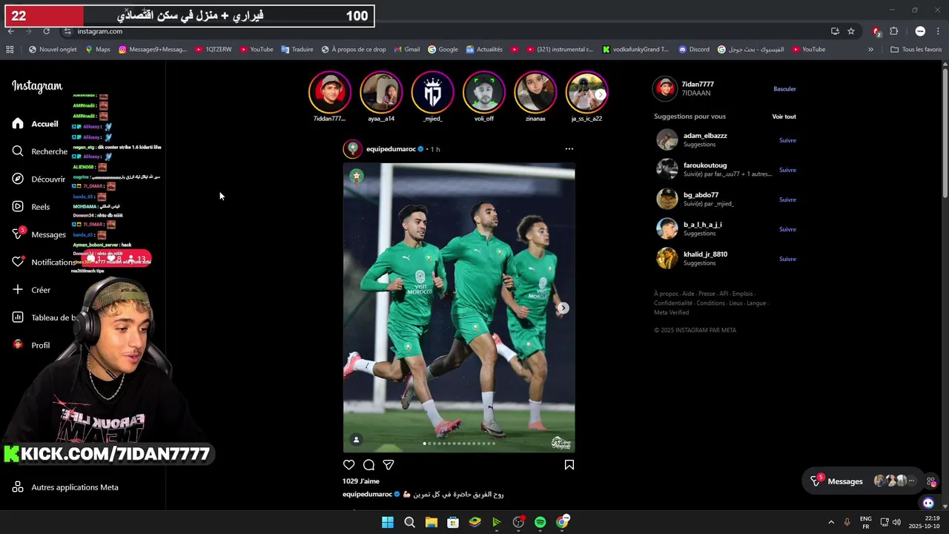This screenshot has height=534, width=949.
Task: Open Windows Start menu
Action: [x=388, y=522]
